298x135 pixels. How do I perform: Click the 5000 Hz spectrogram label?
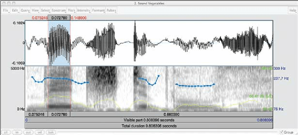18,69
